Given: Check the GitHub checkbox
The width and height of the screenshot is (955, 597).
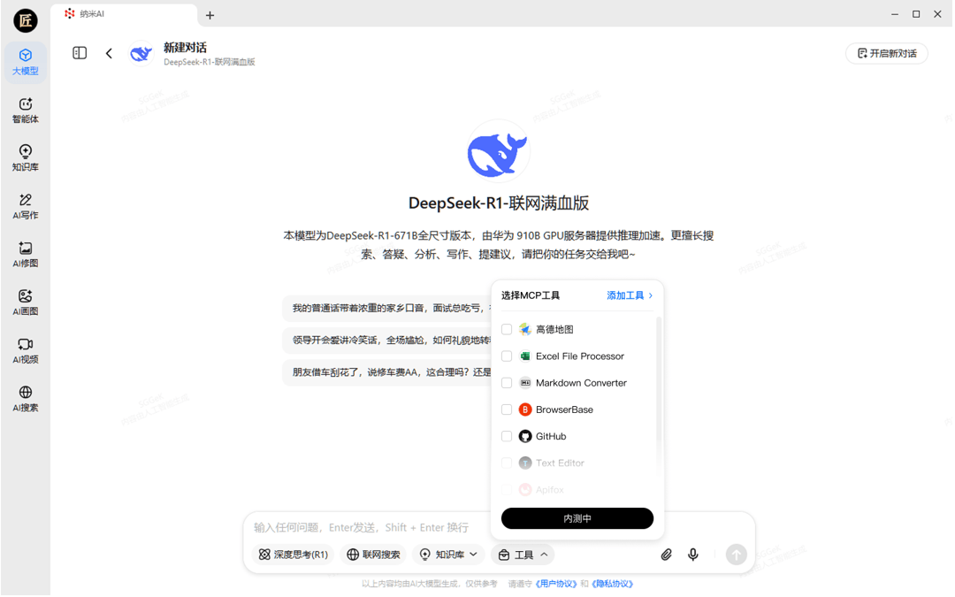Looking at the screenshot, I should pyautogui.click(x=507, y=437).
